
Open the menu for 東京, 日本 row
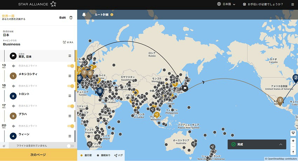pyautogui.click(x=70, y=56)
